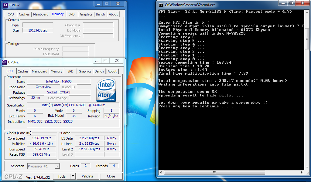This screenshot has width=311, height=182.
Task: Click the L1 Inst. value '2 x 32 KBytes'
Action: pos(89,143)
